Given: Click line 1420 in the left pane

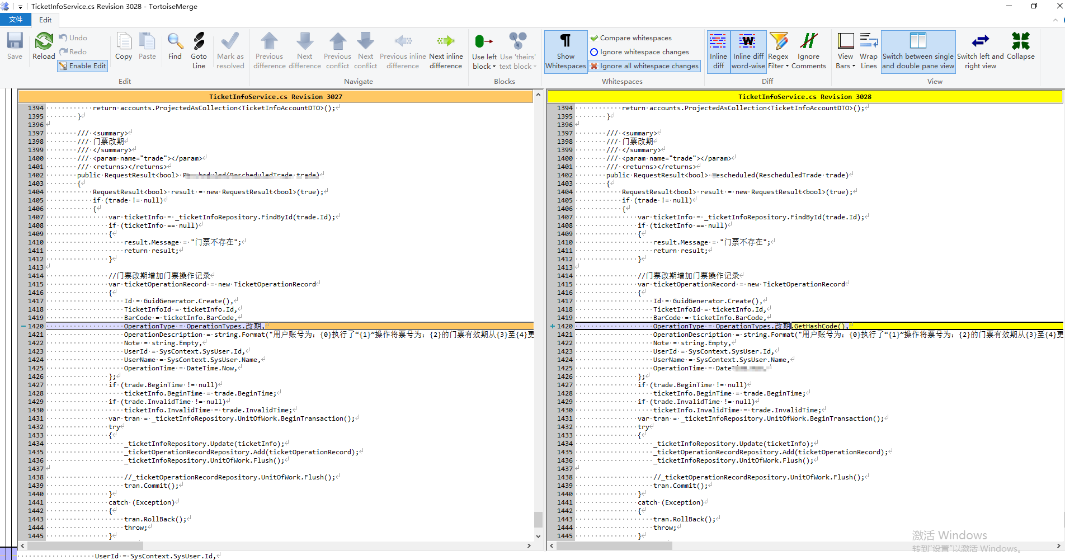Looking at the screenshot, I should [x=289, y=326].
